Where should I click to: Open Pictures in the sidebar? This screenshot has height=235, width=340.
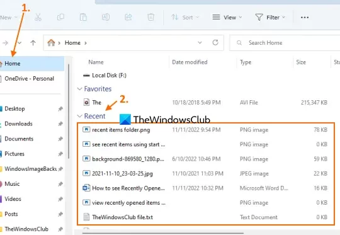coord(14,154)
